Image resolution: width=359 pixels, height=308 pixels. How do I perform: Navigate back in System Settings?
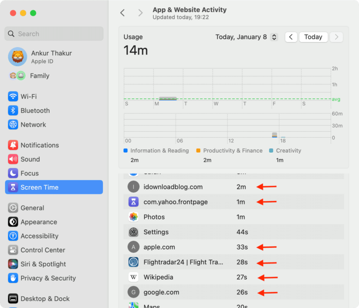(122, 13)
